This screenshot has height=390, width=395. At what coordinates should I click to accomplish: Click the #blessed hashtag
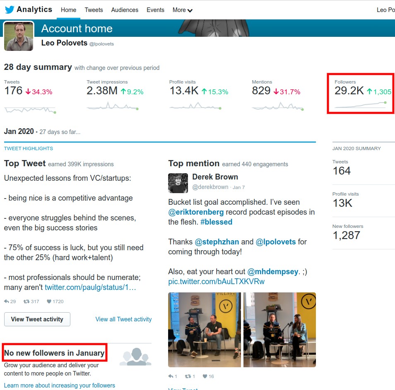coord(216,222)
